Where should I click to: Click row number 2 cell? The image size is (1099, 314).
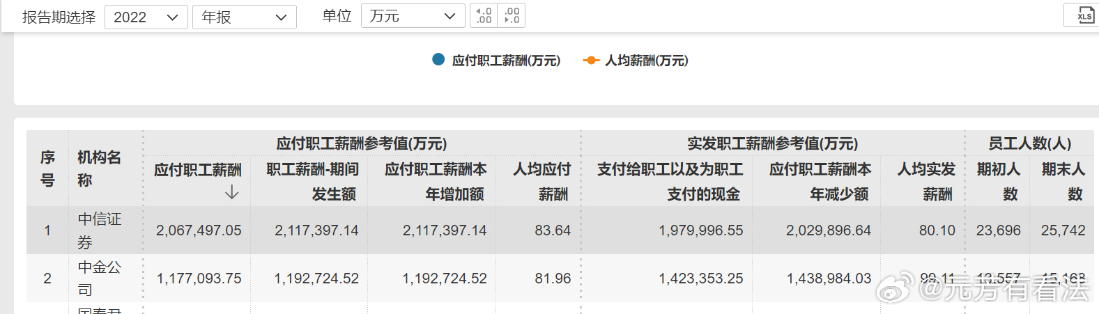coord(47,278)
